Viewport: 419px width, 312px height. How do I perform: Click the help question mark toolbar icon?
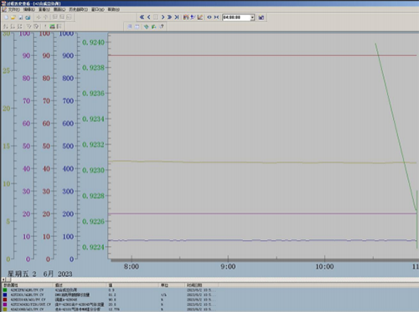tap(161, 27)
